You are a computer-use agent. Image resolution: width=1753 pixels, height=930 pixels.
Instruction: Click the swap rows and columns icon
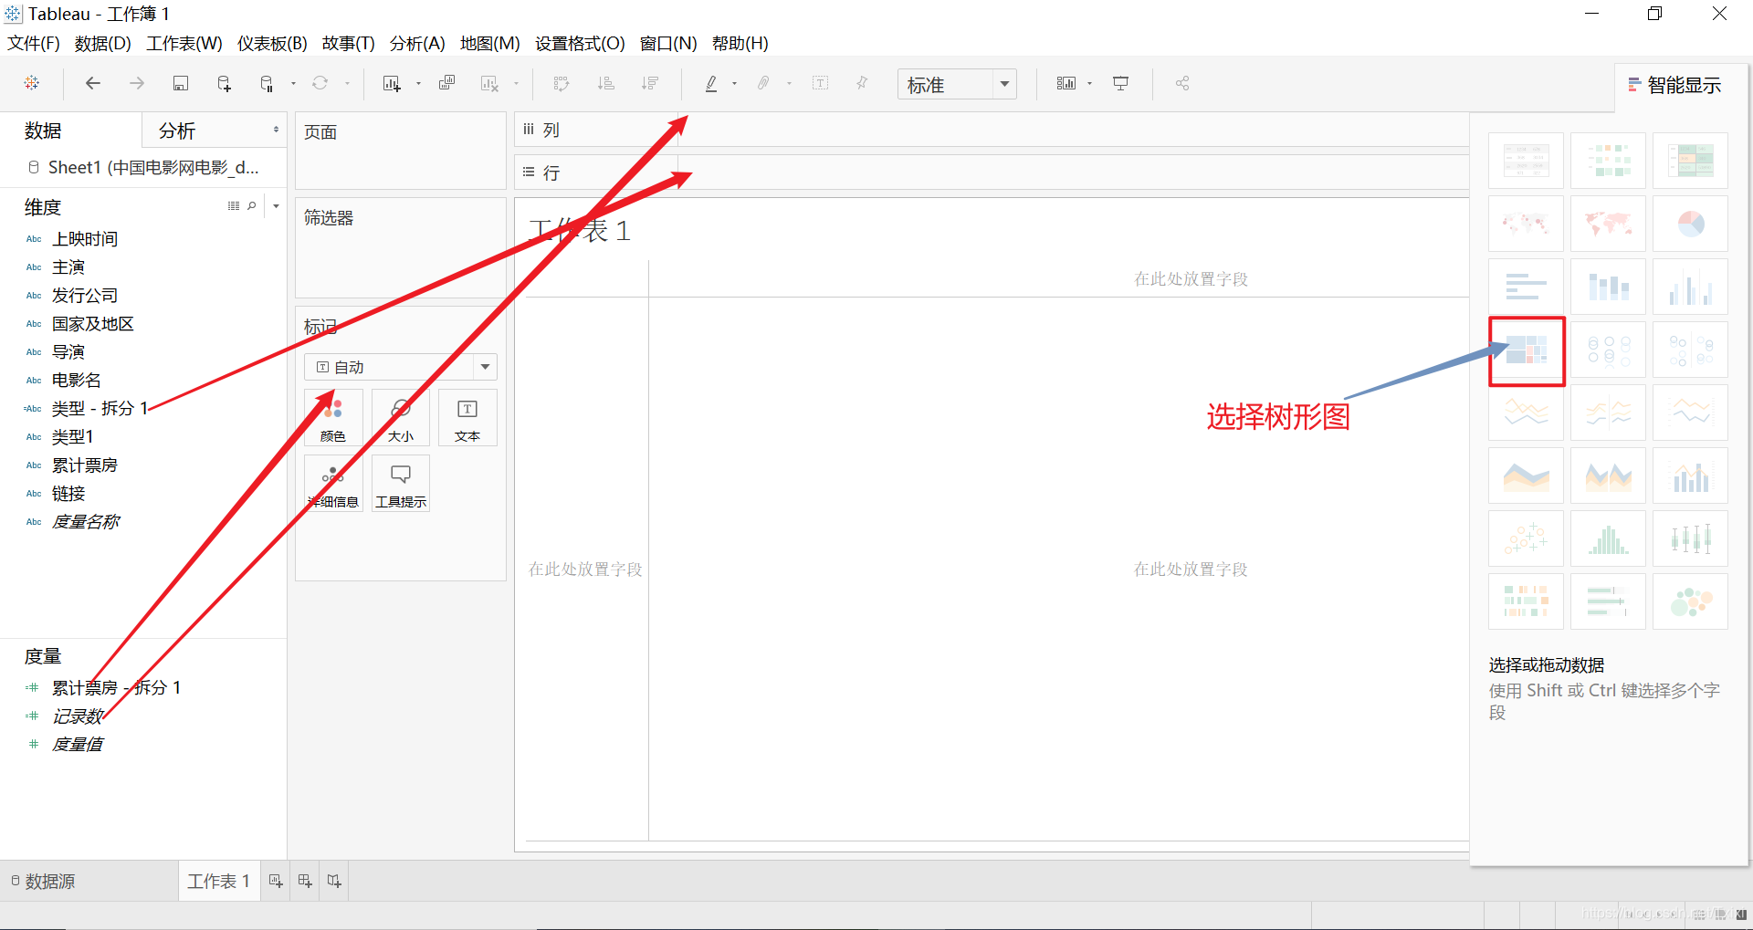[562, 83]
